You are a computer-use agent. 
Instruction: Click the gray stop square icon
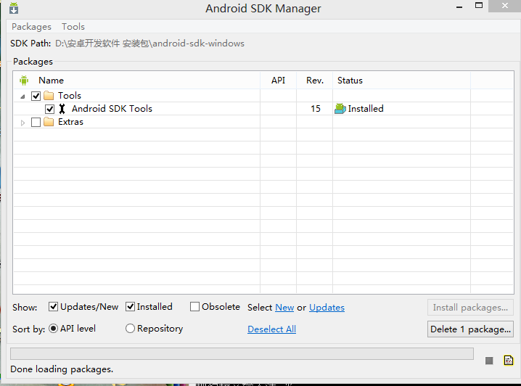[489, 361]
